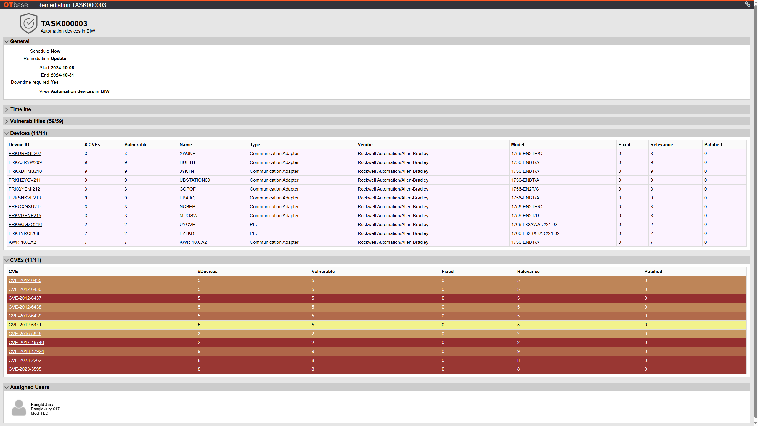Open device KWR-10.CA2 link
The height and width of the screenshot is (426, 758).
pos(22,242)
